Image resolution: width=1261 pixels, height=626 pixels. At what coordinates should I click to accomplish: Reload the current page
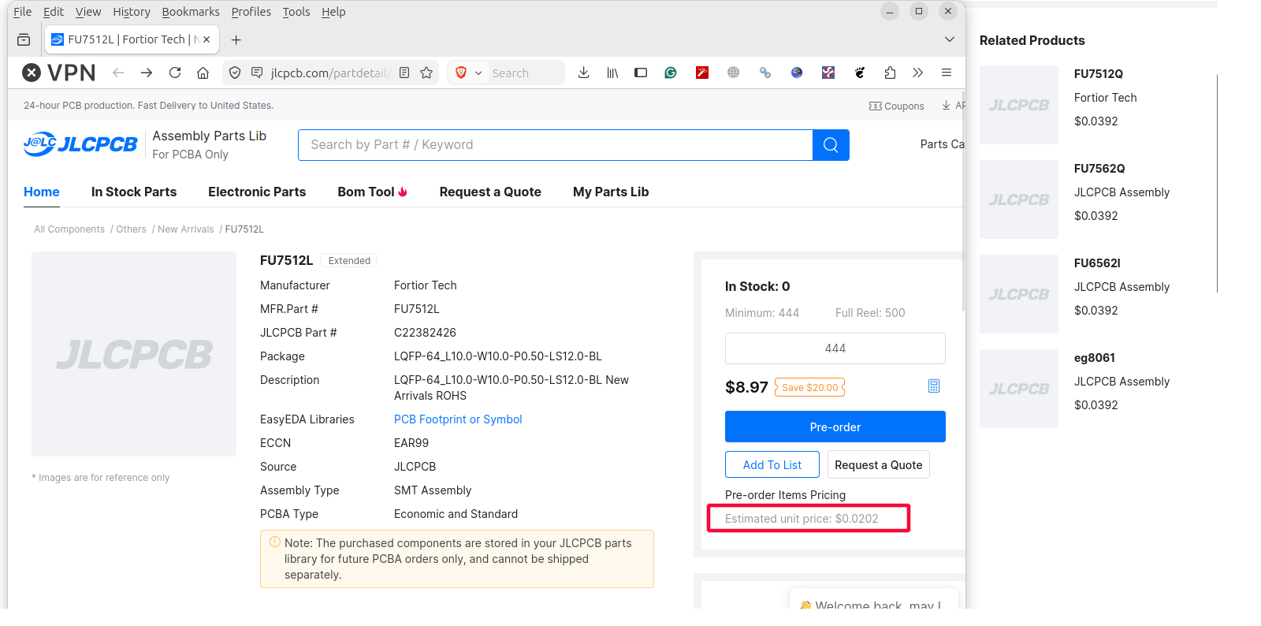(x=175, y=73)
